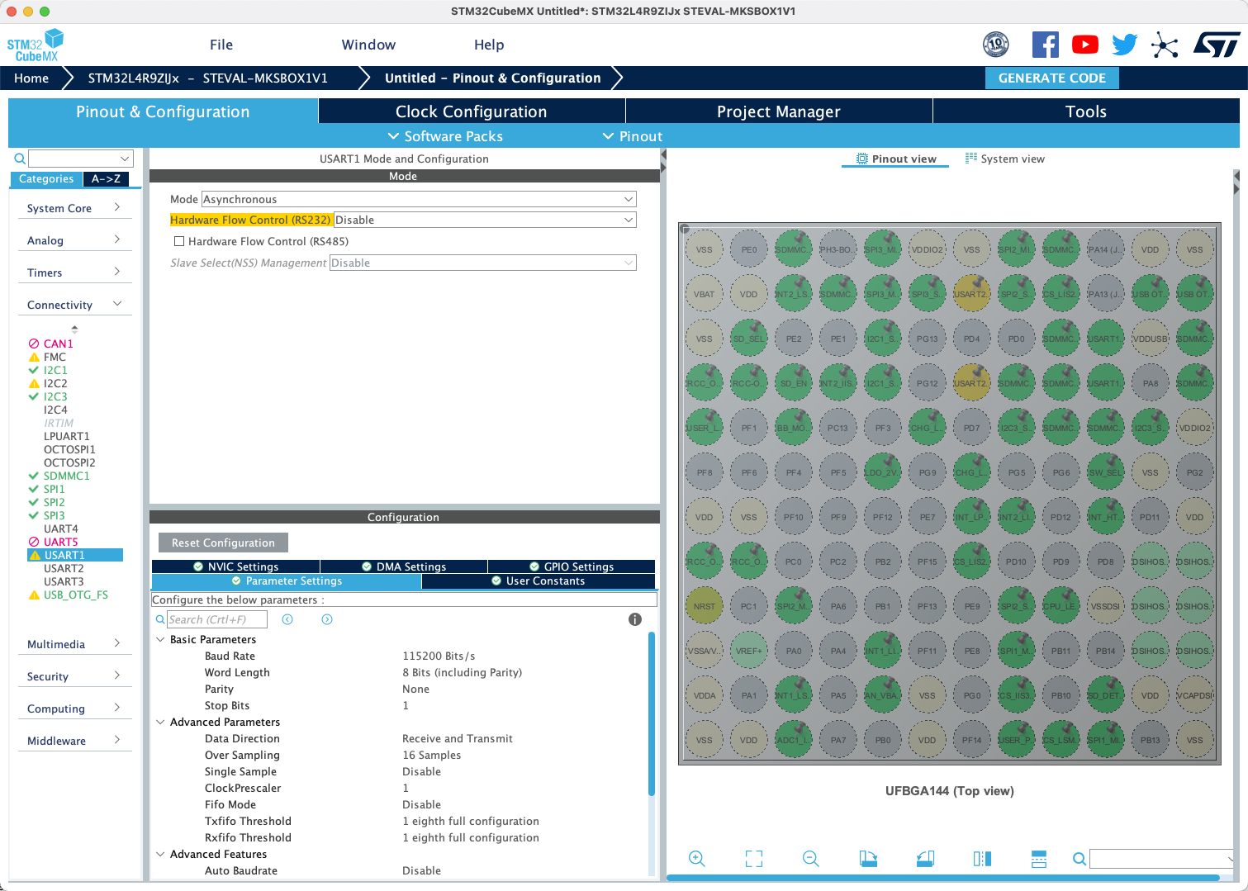Click STM32L4R9ZIJx STEVAL-MKSBOX1V1 breadcrumb

click(208, 78)
